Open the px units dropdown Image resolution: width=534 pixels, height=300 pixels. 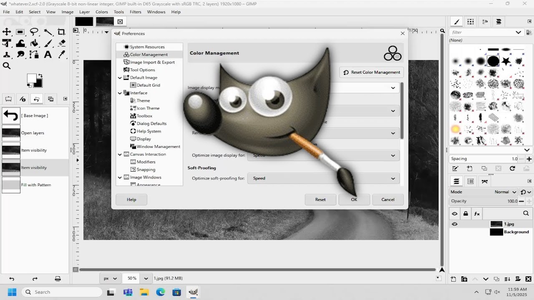coord(111,278)
